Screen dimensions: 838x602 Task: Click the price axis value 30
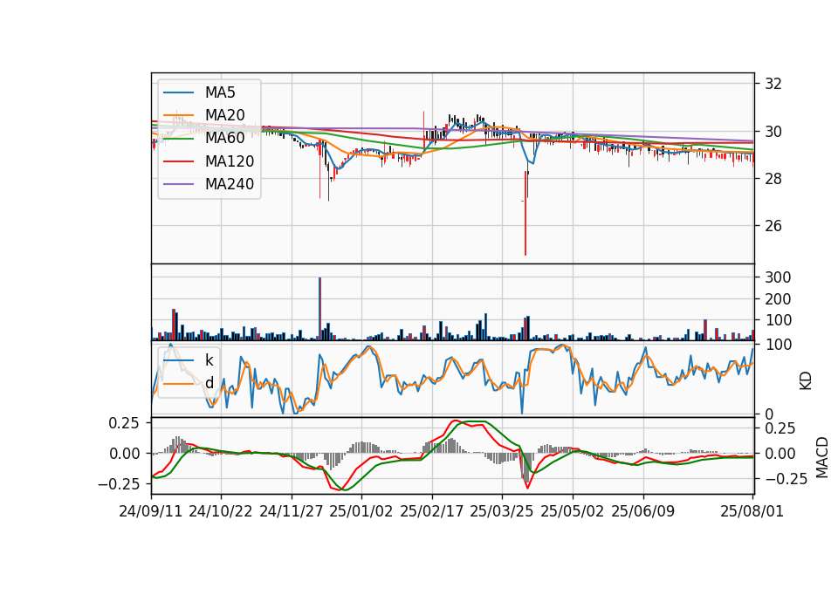(773, 132)
